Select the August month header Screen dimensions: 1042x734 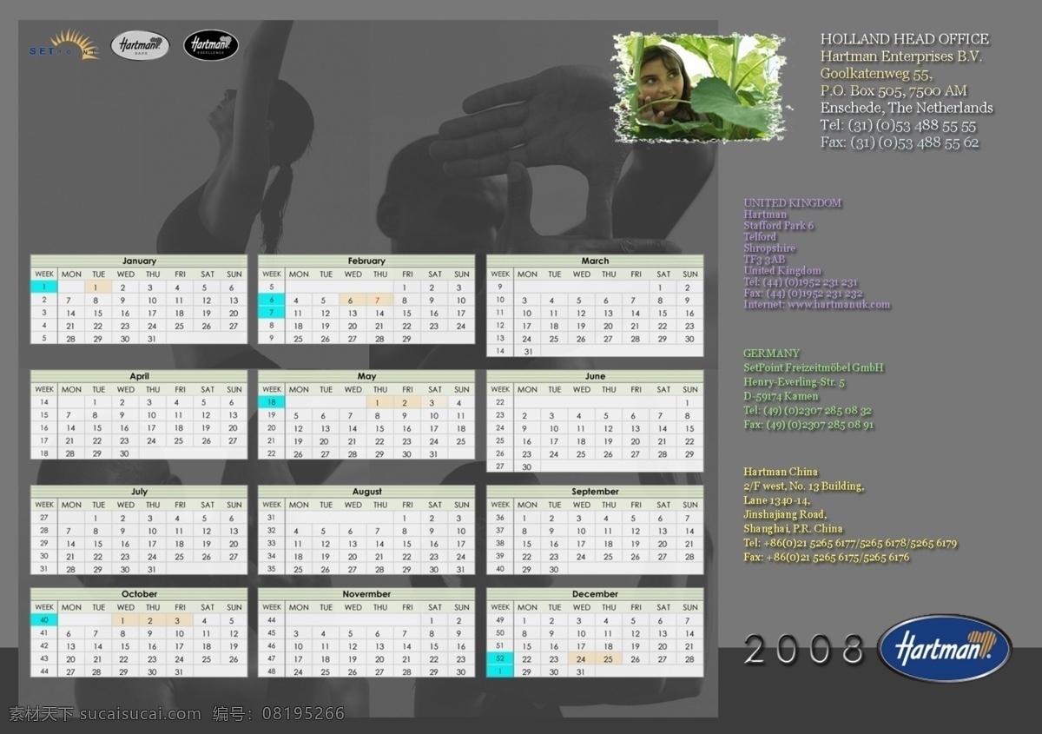[x=366, y=492]
